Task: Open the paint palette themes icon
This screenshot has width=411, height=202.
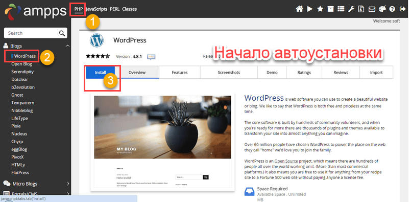Action: coord(382,9)
